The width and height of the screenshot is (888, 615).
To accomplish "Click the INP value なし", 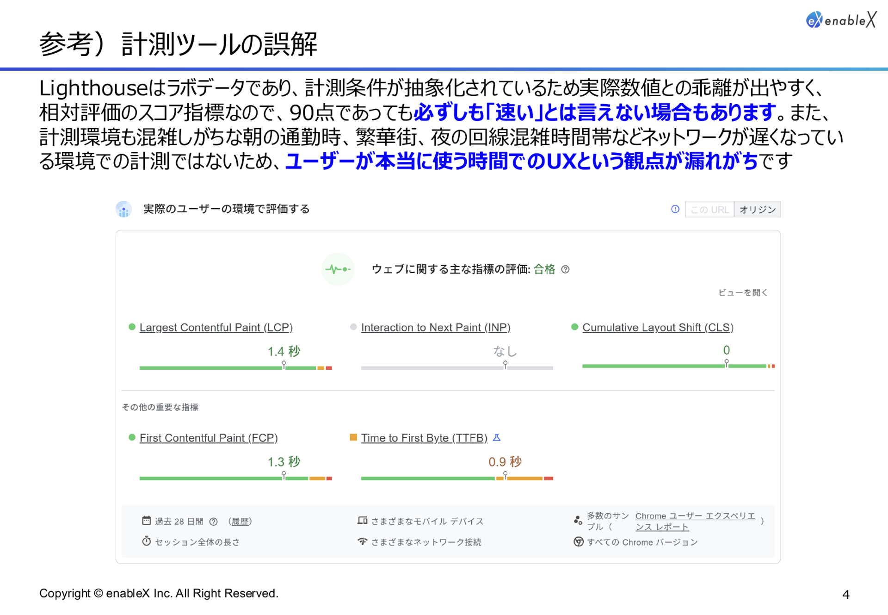I will (505, 351).
